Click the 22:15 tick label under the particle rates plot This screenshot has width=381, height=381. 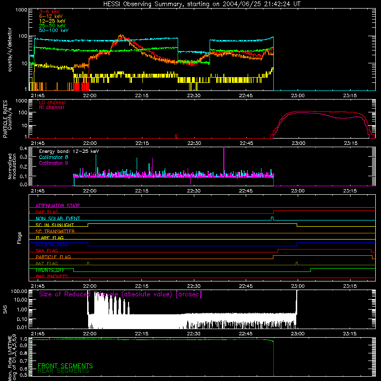pyautogui.click(x=141, y=143)
